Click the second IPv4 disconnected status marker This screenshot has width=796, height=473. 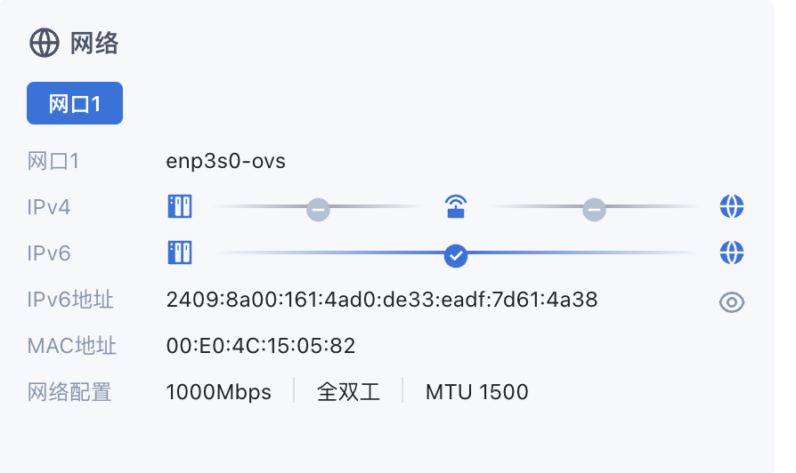click(594, 209)
